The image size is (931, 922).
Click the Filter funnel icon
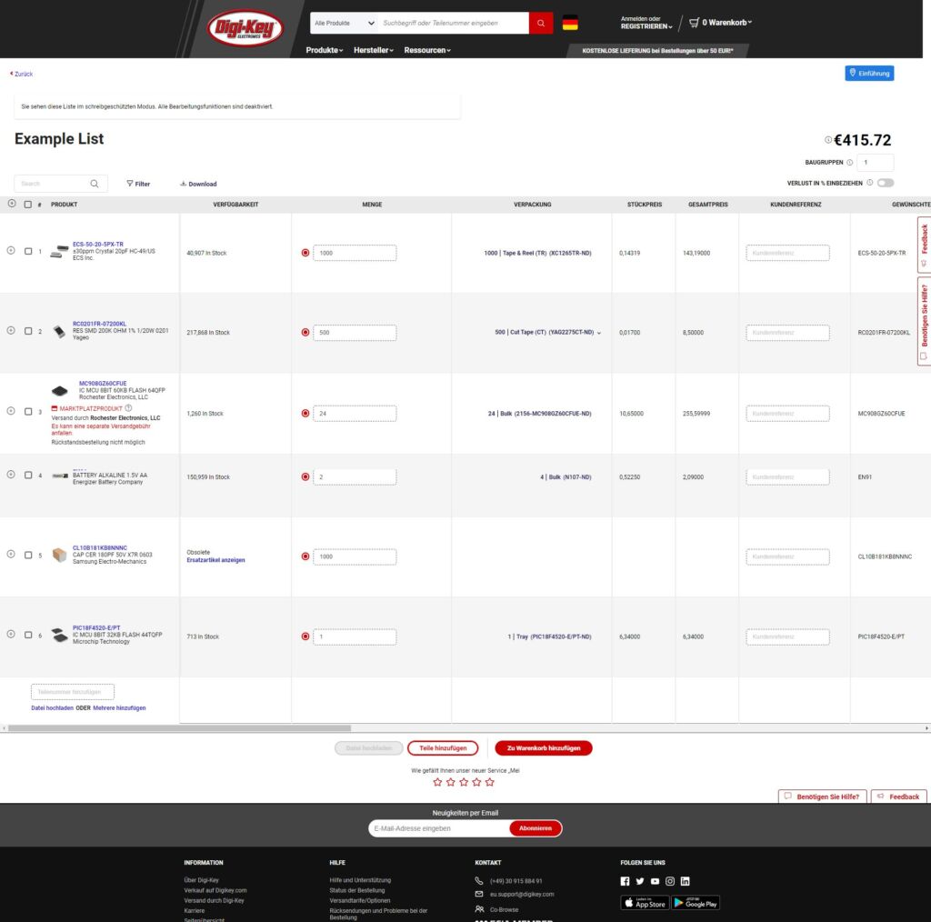click(130, 184)
